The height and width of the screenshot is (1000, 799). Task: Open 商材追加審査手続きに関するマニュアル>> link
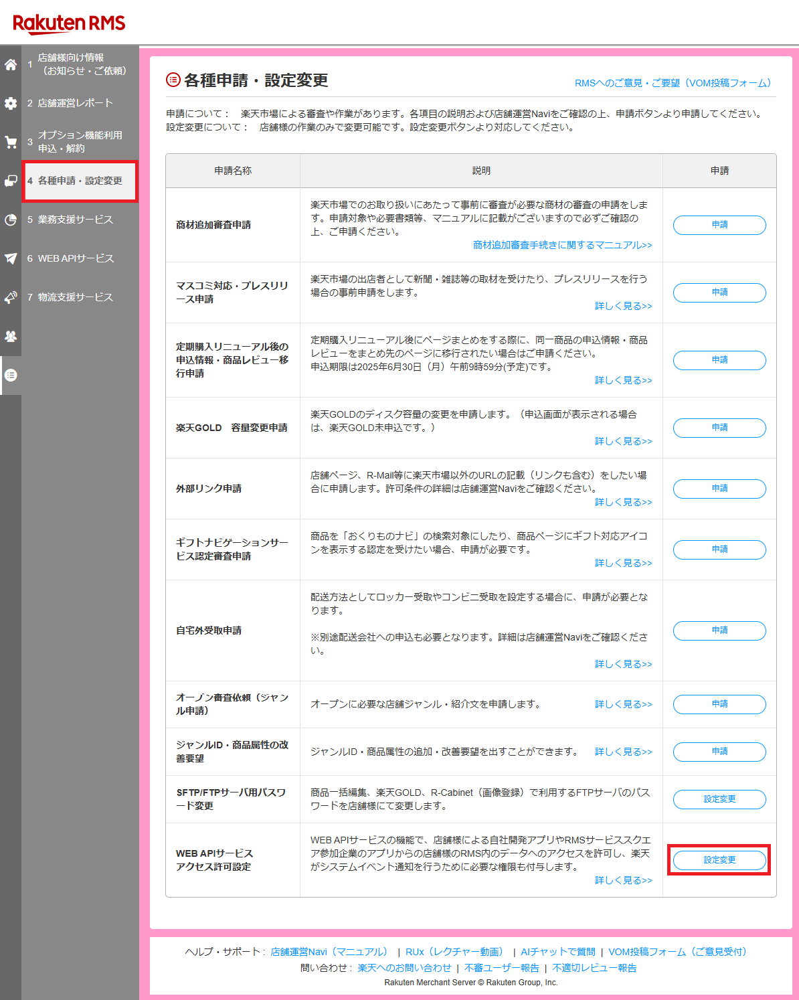pos(563,245)
